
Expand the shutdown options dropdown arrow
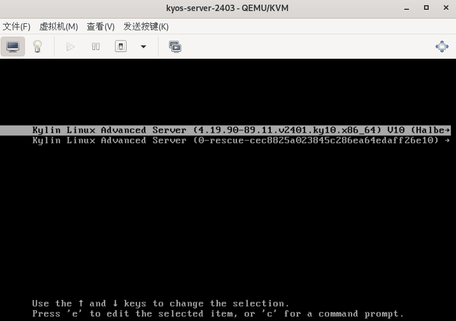(x=143, y=47)
